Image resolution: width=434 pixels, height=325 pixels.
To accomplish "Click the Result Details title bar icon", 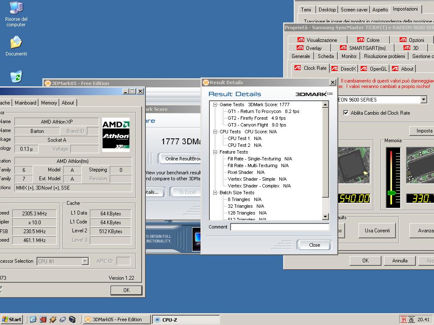I will [206, 83].
